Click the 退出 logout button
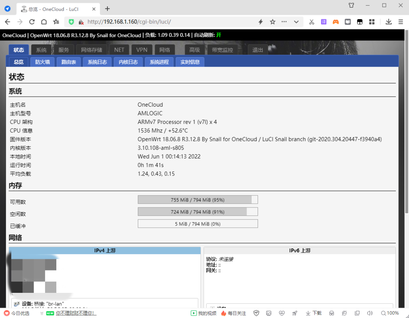Image resolution: width=409 pixels, height=318 pixels. 258,50
